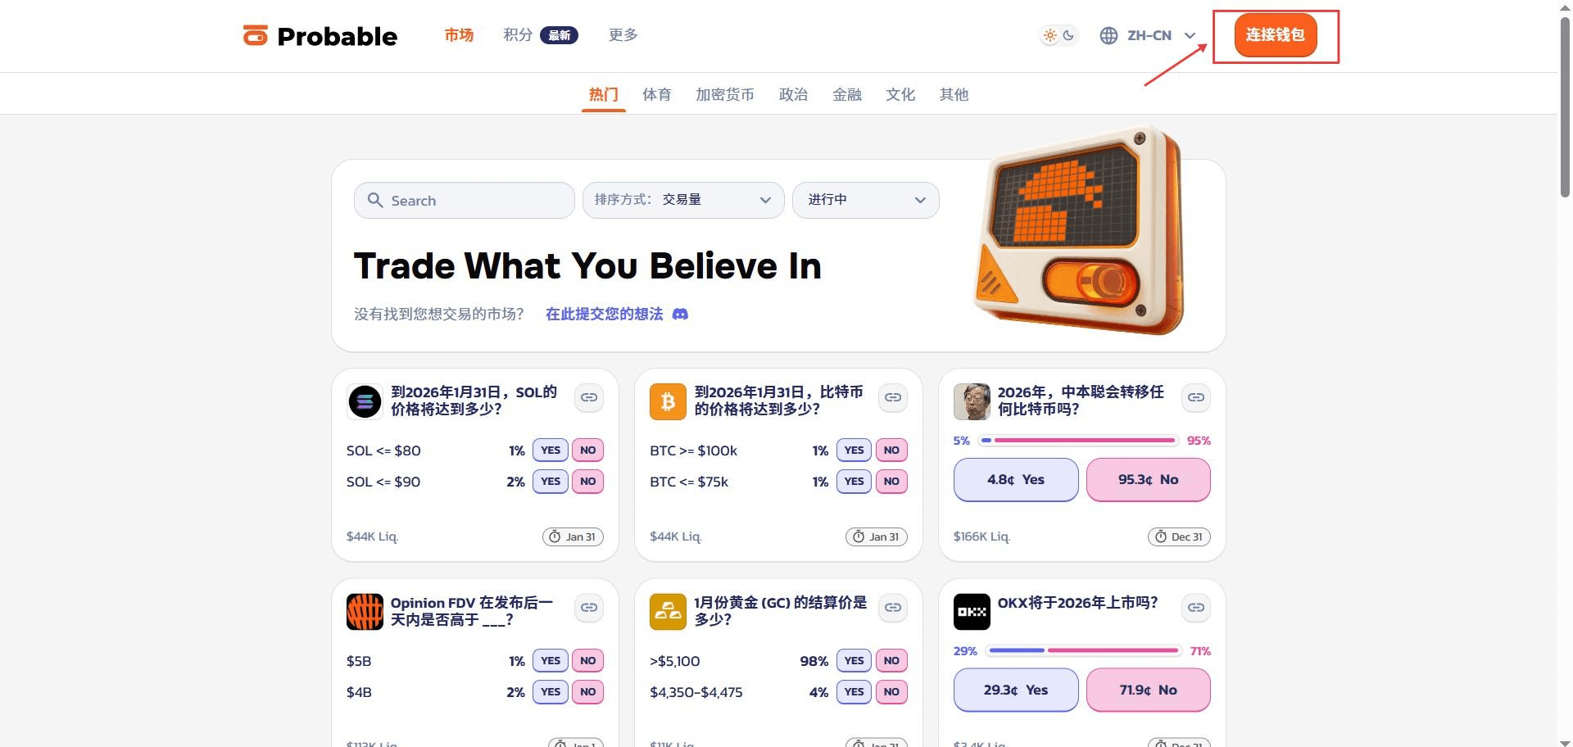Copy link icon on SOL price card
The image size is (1573, 747).
(x=589, y=397)
